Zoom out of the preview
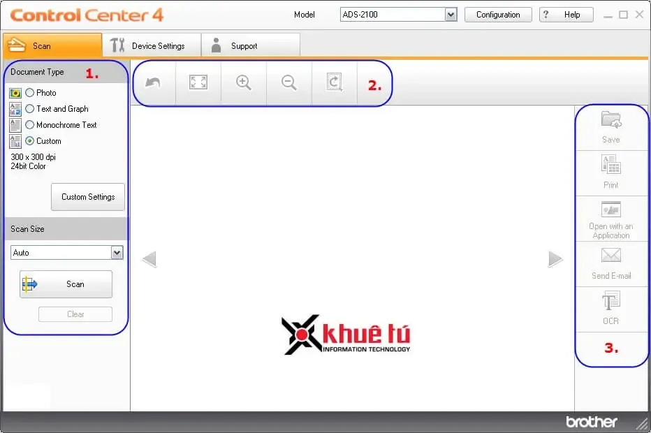This screenshot has width=651, height=433. (288, 82)
